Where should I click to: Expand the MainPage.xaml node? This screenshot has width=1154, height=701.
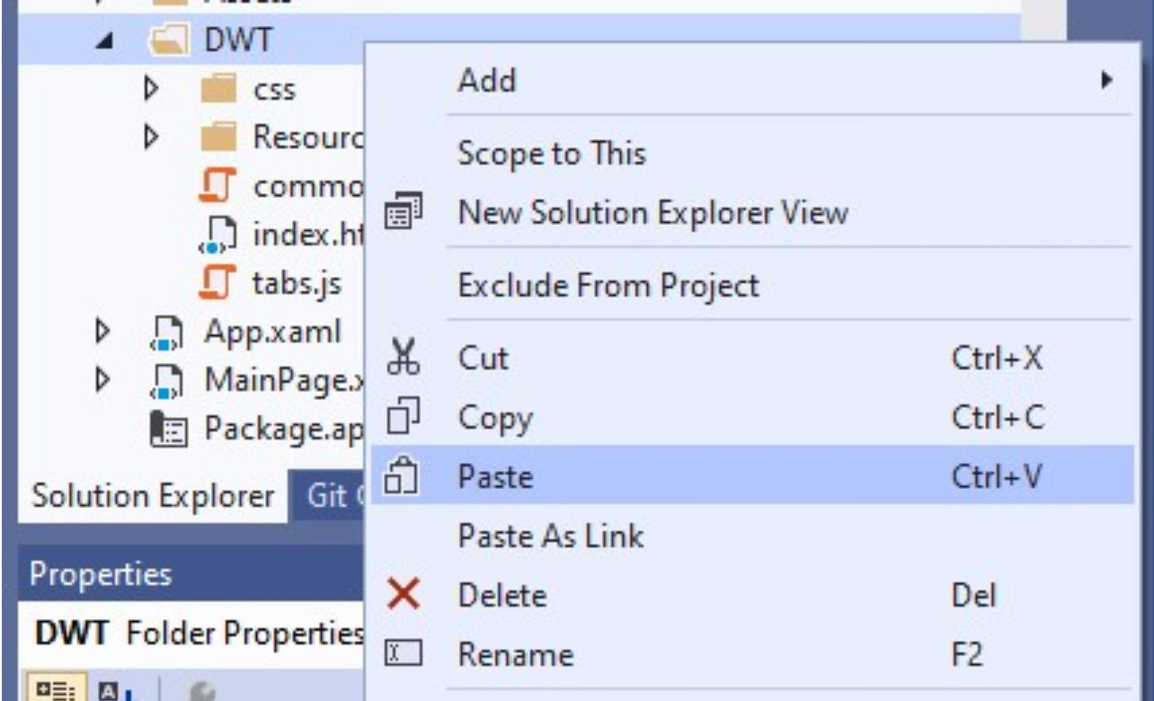102,381
